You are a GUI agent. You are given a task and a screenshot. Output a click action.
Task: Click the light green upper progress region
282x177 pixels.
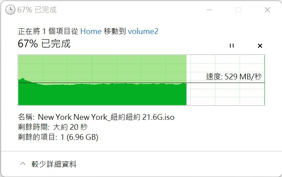point(102,68)
